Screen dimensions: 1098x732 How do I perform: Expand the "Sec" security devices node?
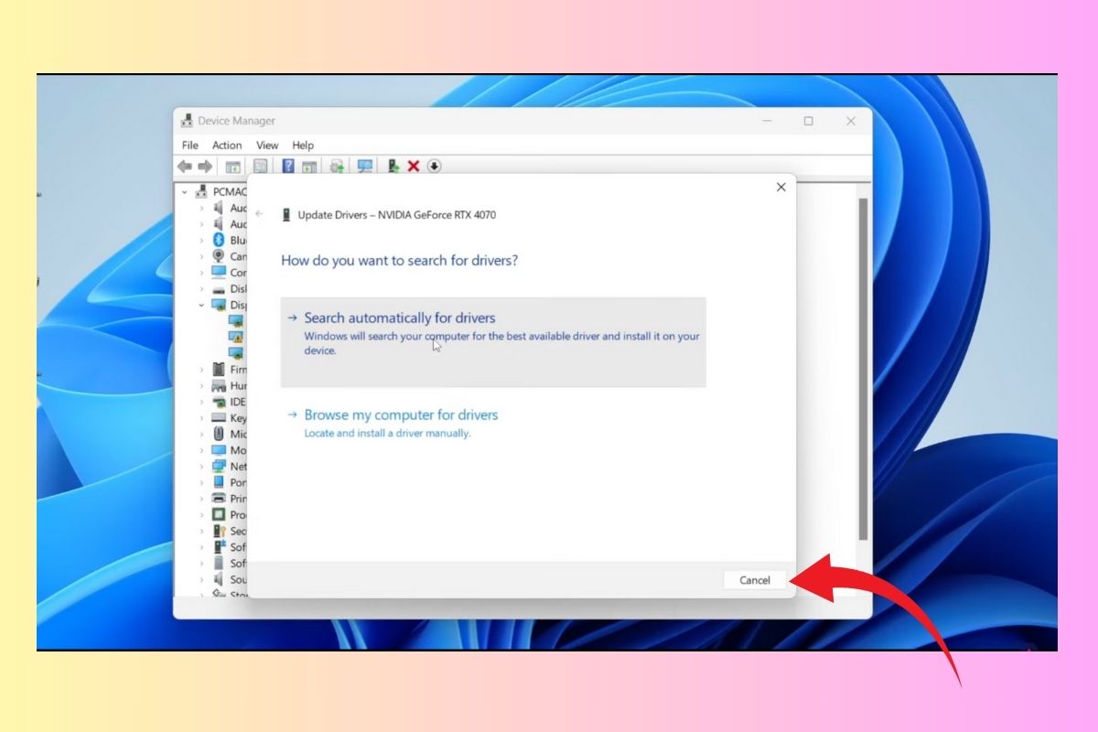(x=202, y=531)
